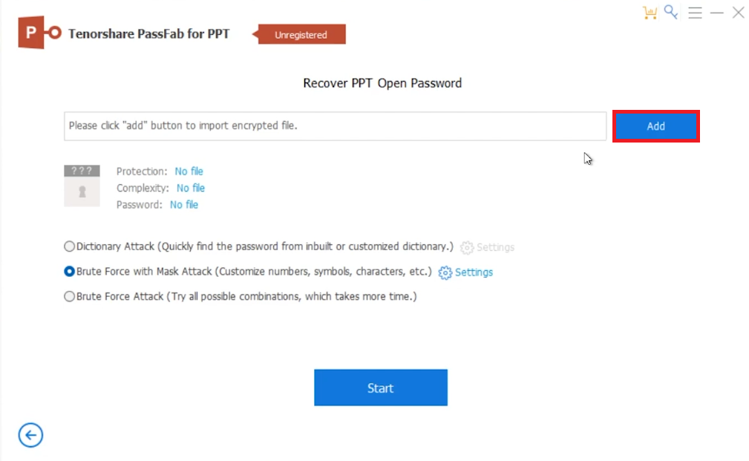Open the shopping cart purchase icon
Image resolution: width=749 pixels, height=461 pixels.
(x=650, y=13)
